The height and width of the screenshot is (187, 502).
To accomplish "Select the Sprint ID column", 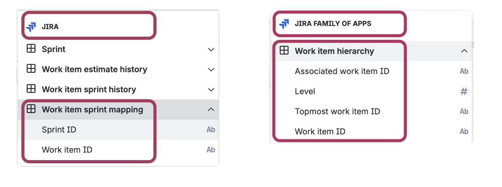I will tap(118, 130).
